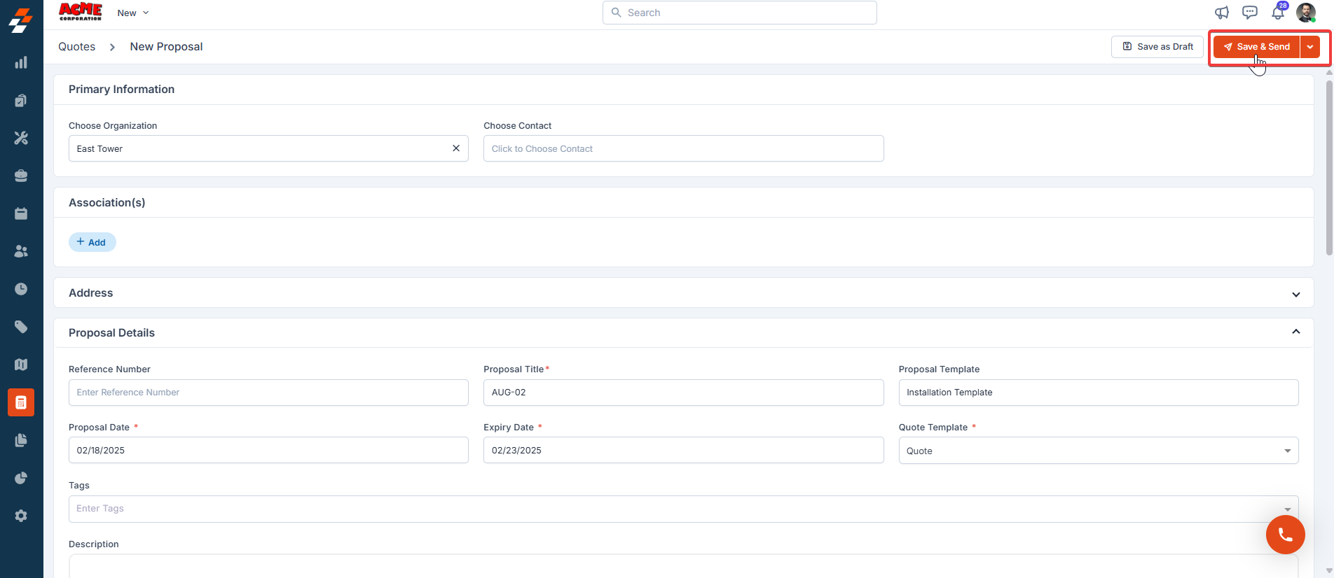Collapse the Proposal Details section chevron
This screenshot has width=1334, height=578.
(1296, 332)
